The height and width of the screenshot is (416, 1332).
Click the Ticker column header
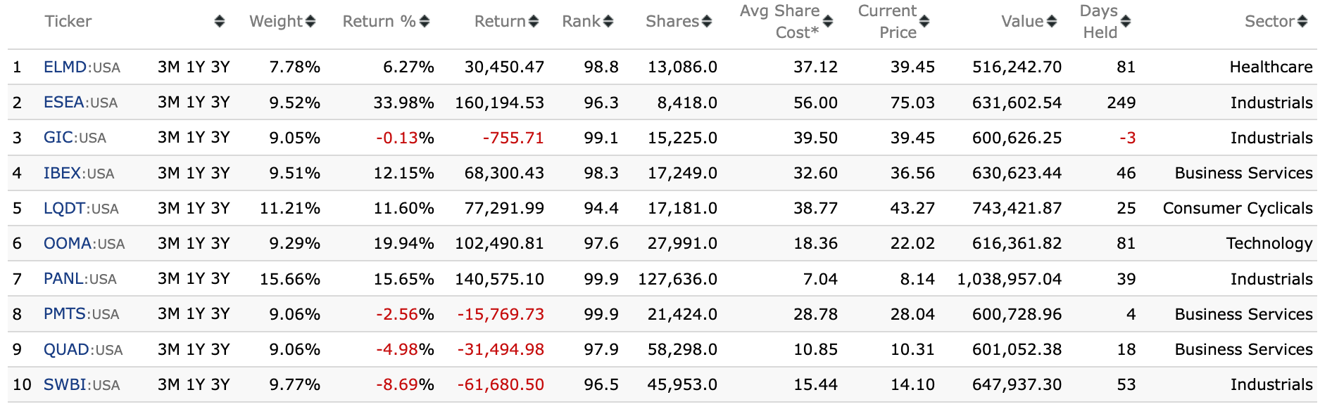tap(68, 22)
